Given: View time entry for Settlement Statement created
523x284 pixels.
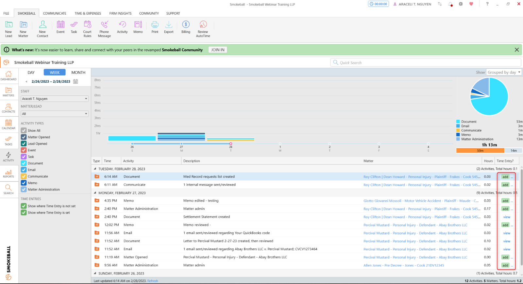Looking at the screenshot, I should 507,217.
